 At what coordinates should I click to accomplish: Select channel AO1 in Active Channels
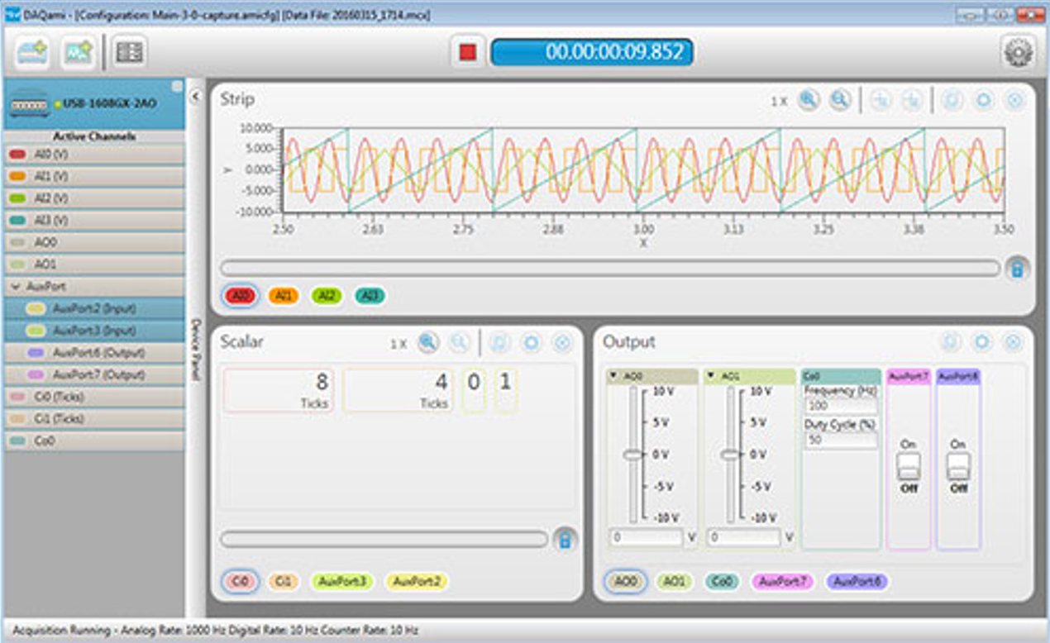pos(94,264)
